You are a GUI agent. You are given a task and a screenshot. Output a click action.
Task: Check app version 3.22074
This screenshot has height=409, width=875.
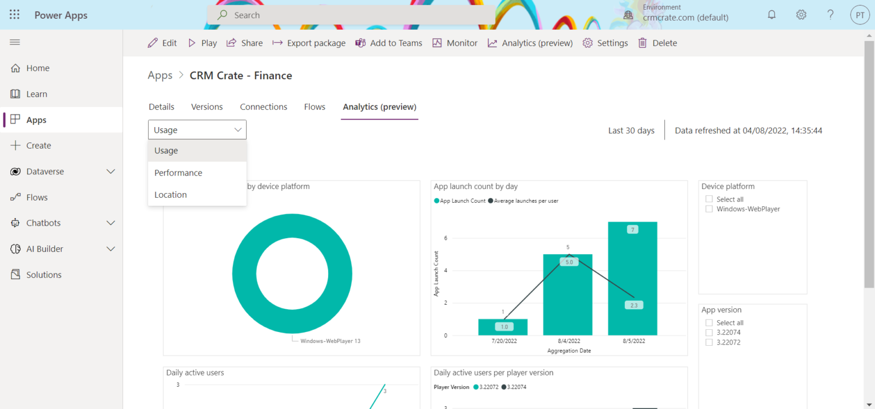[x=709, y=332]
